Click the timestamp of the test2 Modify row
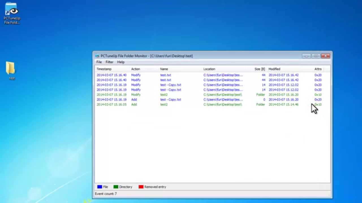Viewport: 362px width, 203px height. click(111, 95)
